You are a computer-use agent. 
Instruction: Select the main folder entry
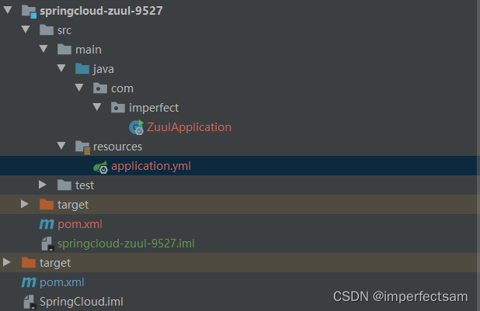coord(89,50)
